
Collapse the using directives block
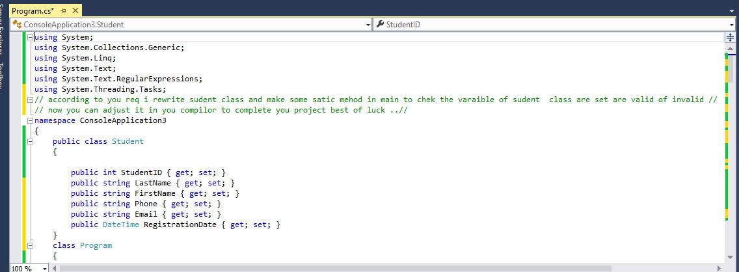point(30,37)
